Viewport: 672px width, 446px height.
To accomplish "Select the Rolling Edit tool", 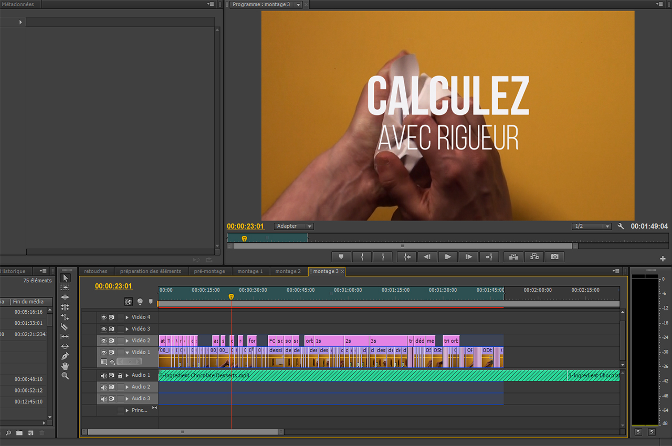I will point(65,307).
